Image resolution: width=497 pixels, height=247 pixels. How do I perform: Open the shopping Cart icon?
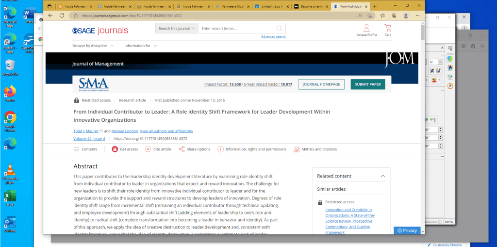pos(387,28)
